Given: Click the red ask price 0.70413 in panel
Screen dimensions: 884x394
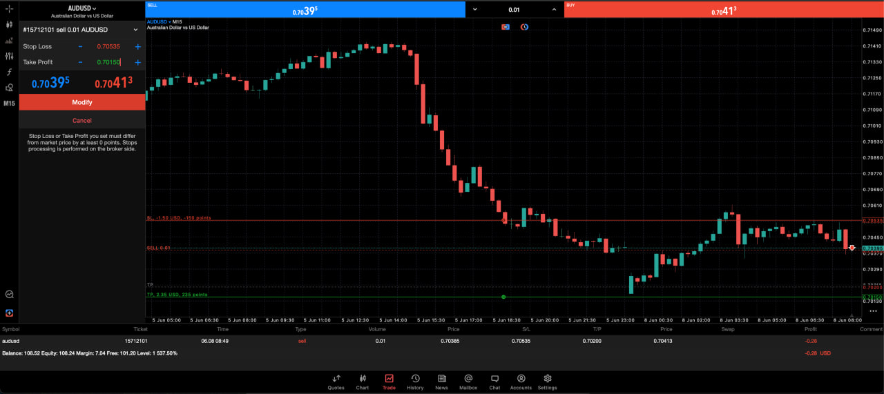Looking at the screenshot, I should coord(114,83).
